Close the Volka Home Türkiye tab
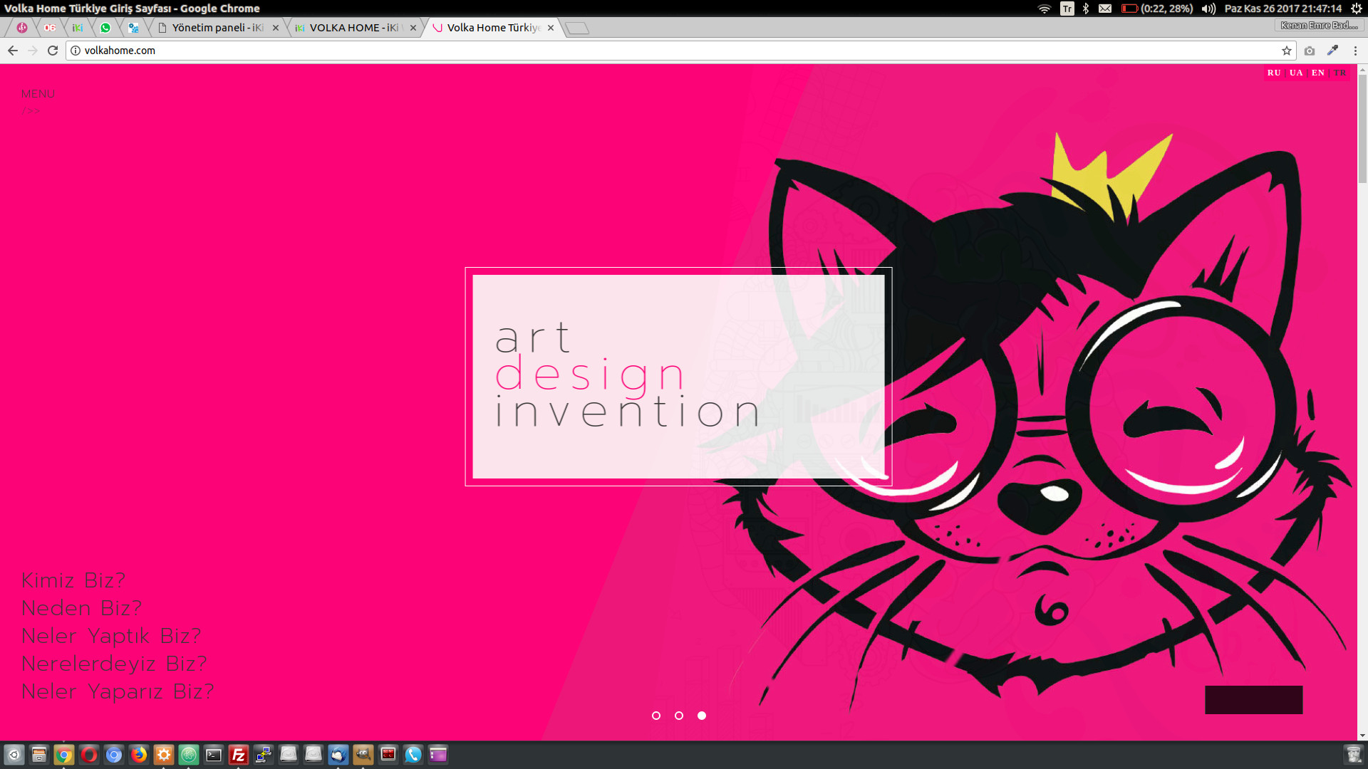The height and width of the screenshot is (769, 1368). [x=551, y=28]
